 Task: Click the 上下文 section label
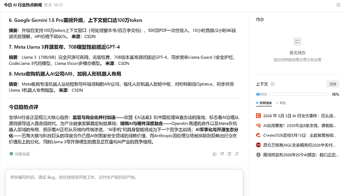coord(262,84)
